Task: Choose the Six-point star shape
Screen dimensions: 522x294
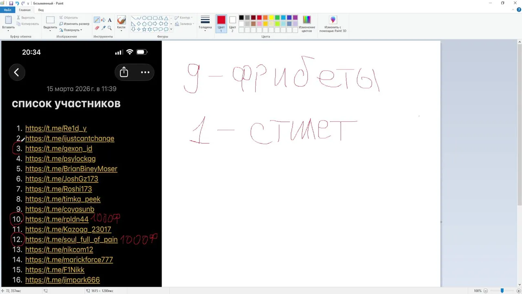Action: [x=150, y=29]
